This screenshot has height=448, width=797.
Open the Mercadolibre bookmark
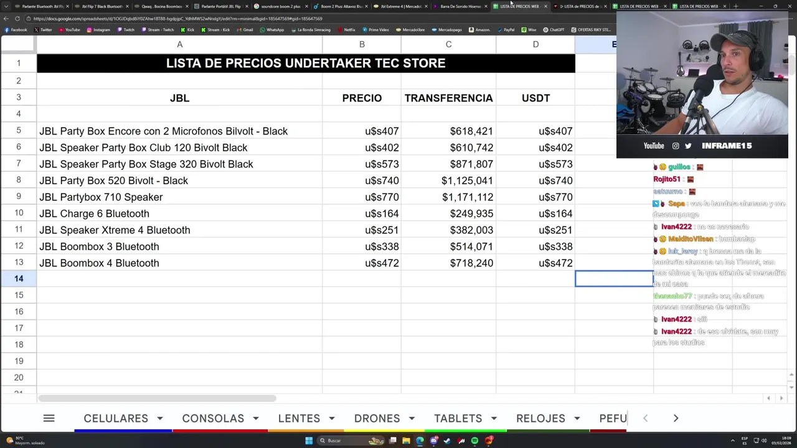pyautogui.click(x=410, y=30)
